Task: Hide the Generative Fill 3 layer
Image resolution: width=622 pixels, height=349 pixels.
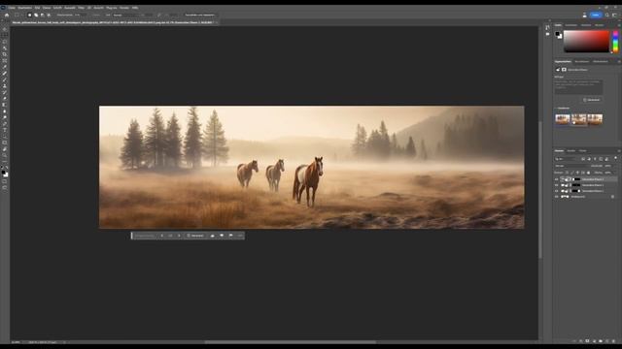Action: tap(557, 179)
